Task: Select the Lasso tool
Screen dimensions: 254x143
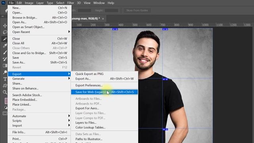Action: click(5, 32)
